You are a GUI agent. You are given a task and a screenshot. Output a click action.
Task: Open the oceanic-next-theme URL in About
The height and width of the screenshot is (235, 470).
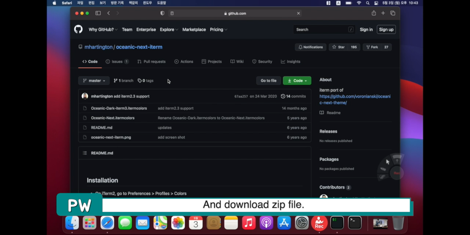[x=355, y=100]
